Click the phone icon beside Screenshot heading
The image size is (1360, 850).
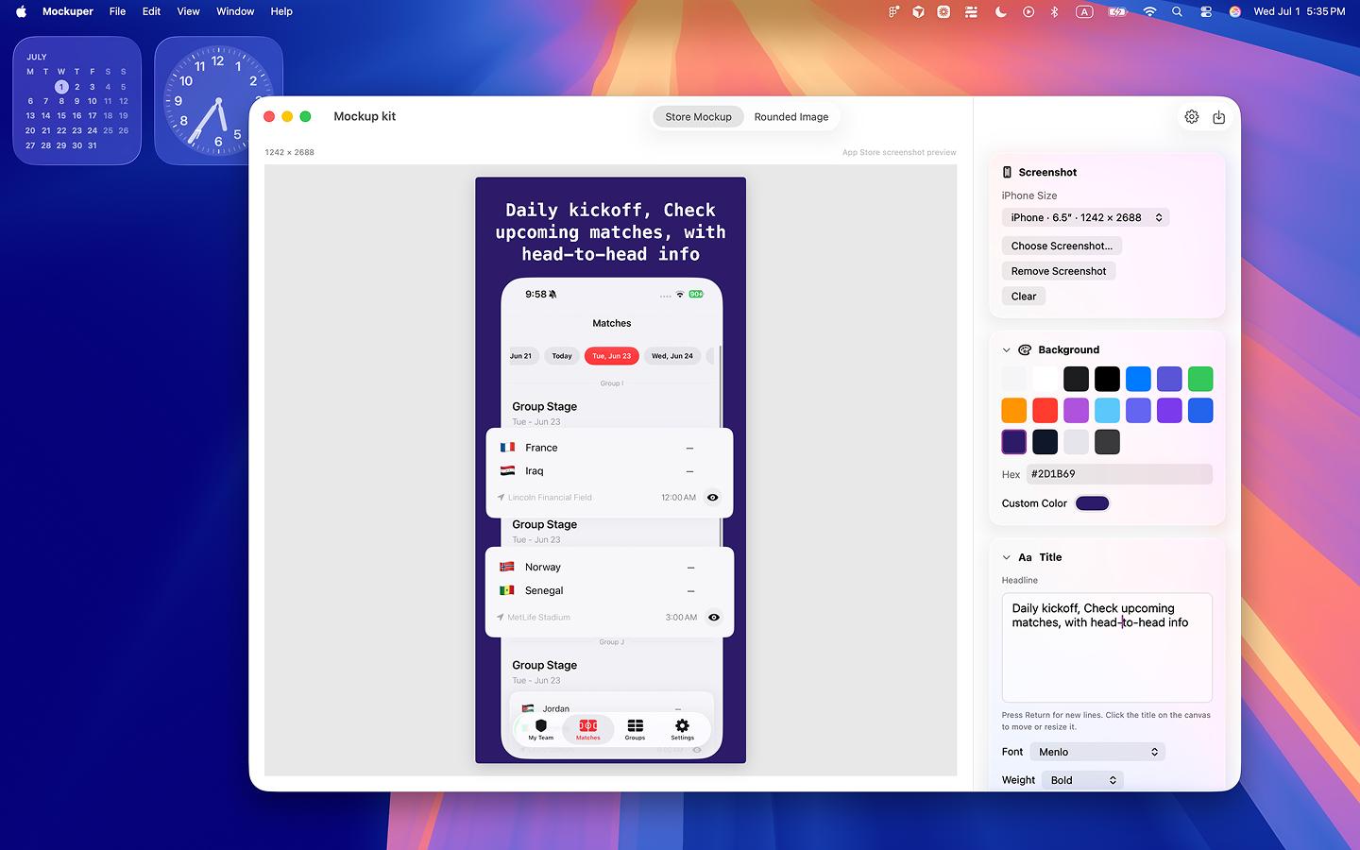(x=1008, y=172)
